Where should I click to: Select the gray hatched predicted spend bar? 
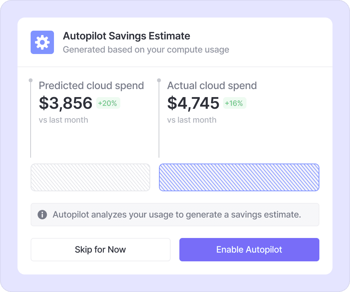coord(90,177)
